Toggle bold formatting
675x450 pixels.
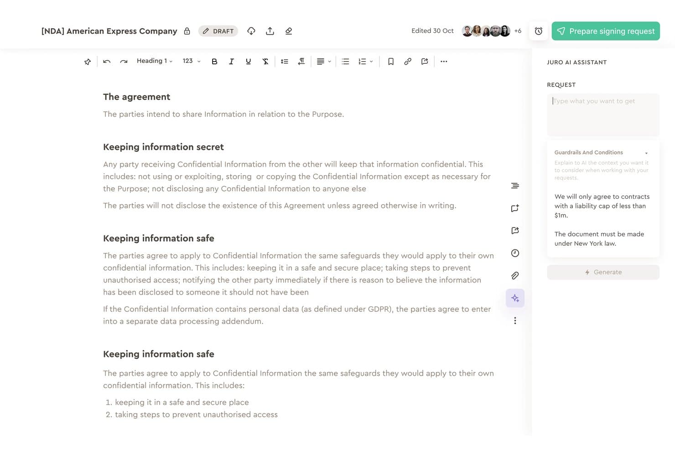[214, 62]
